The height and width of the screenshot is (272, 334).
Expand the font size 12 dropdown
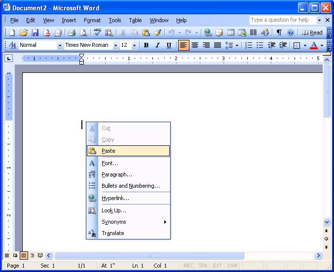pyautogui.click(x=134, y=45)
